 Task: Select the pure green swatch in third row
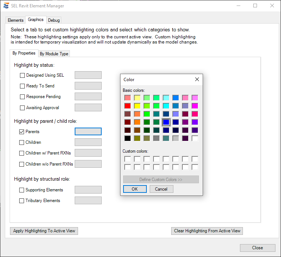[x=147, y=114]
